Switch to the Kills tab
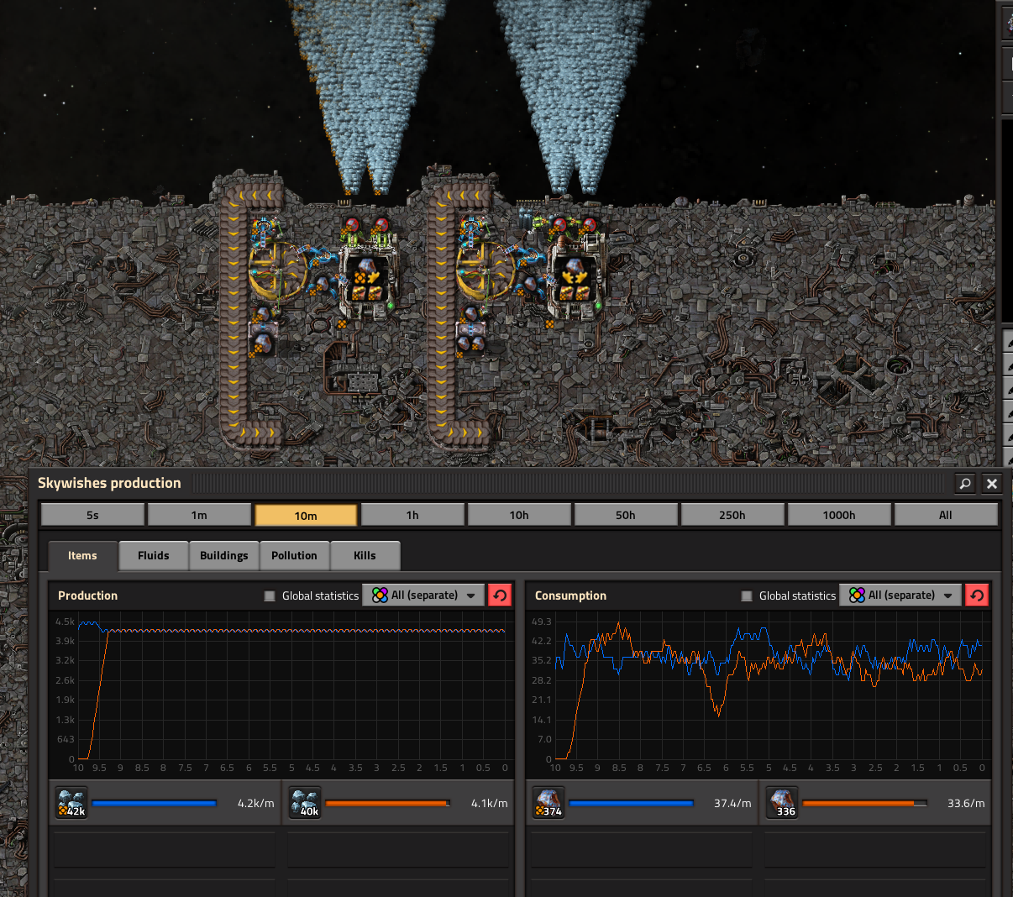Viewport: 1013px width, 897px height. 365,556
